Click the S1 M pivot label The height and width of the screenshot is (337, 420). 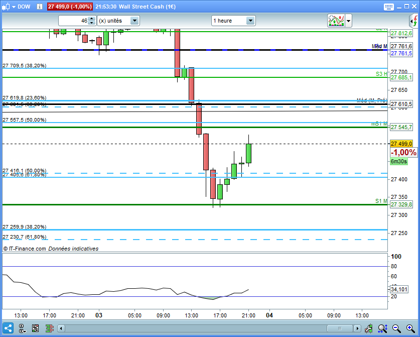pyautogui.click(x=381, y=201)
